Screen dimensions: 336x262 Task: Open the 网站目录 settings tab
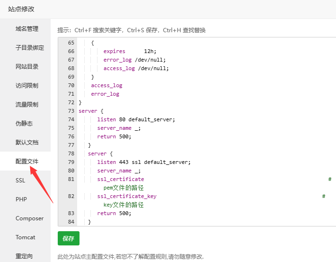[27, 67]
